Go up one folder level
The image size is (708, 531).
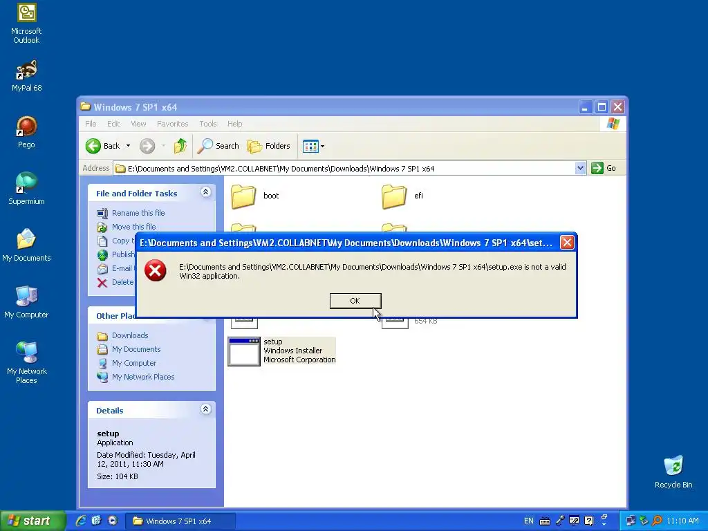pos(180,146)
